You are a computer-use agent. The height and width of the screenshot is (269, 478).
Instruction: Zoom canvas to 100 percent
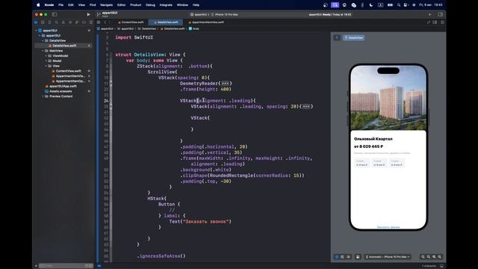click(x=428, y=257)
